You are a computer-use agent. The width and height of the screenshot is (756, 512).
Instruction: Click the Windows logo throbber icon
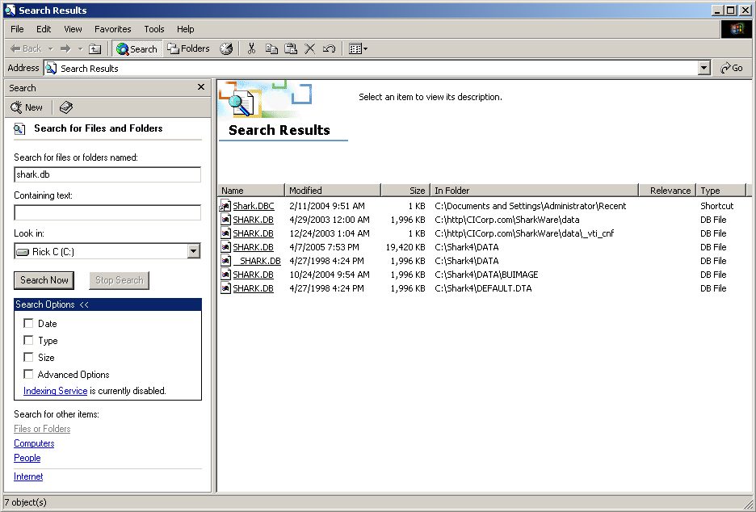[x=737, y=29]
